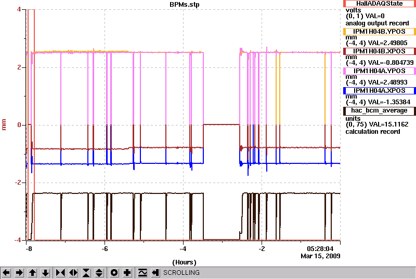
Task: Click the volts unit label under HallADAQState
Action: 354,10
